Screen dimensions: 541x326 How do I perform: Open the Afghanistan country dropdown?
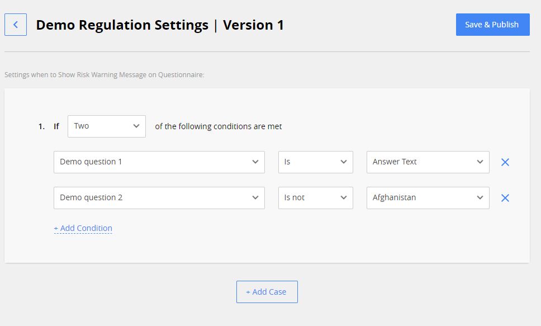pyautogui.click(x=428, y=197)
